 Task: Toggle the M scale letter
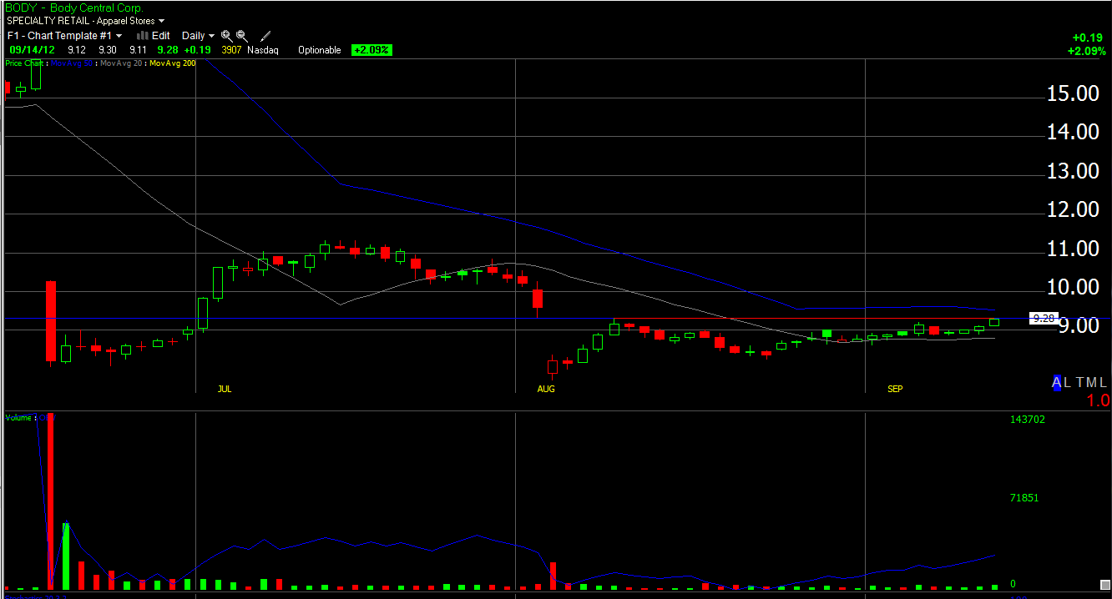pyautogui.click(x=1092, y=382)
